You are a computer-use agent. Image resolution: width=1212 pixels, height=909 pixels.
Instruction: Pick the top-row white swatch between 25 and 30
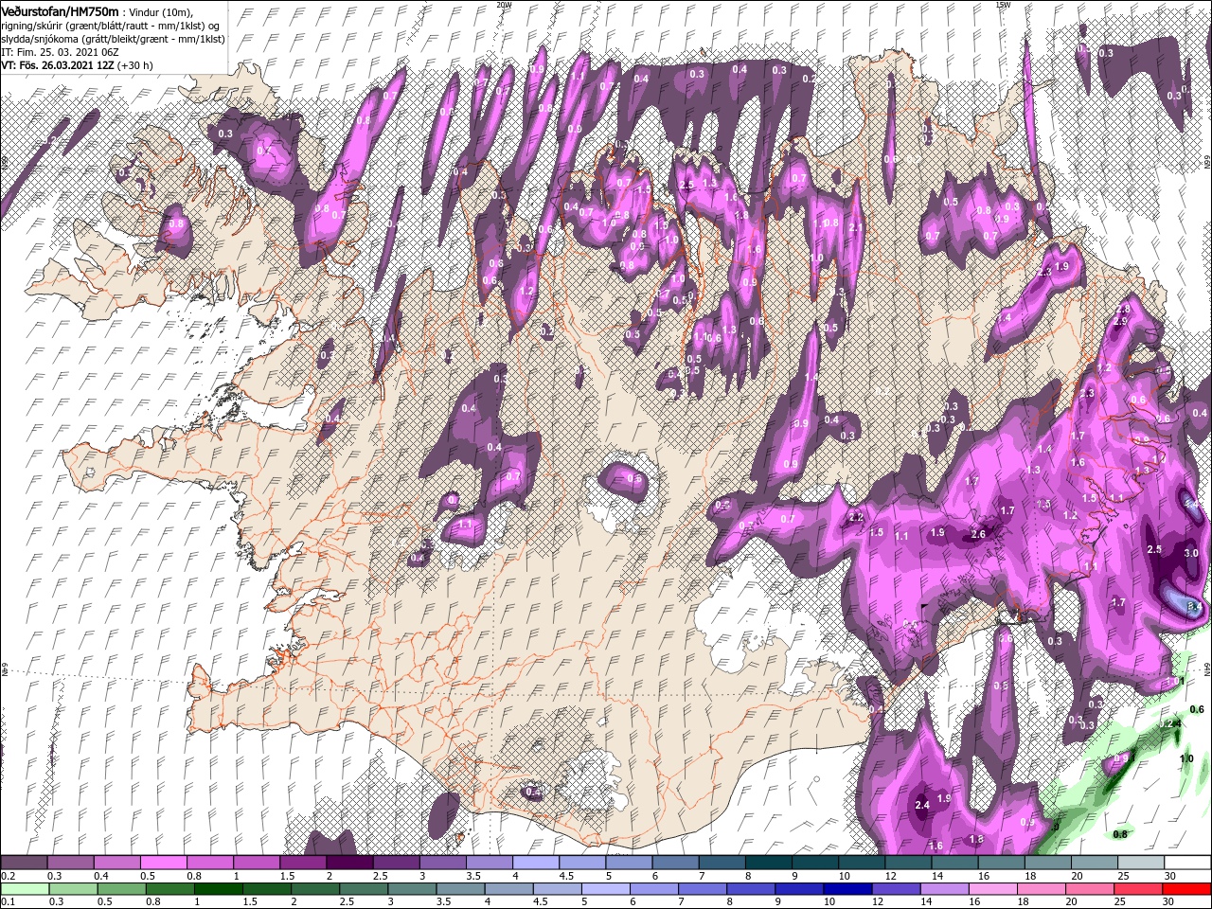[x=1142, y=863]
